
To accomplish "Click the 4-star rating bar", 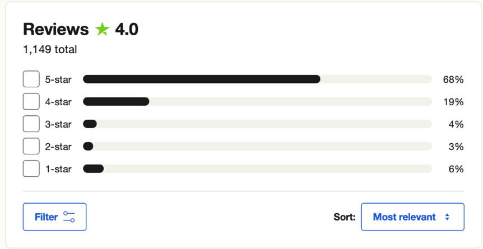I will pyautogui.click(x=257, y=102).
